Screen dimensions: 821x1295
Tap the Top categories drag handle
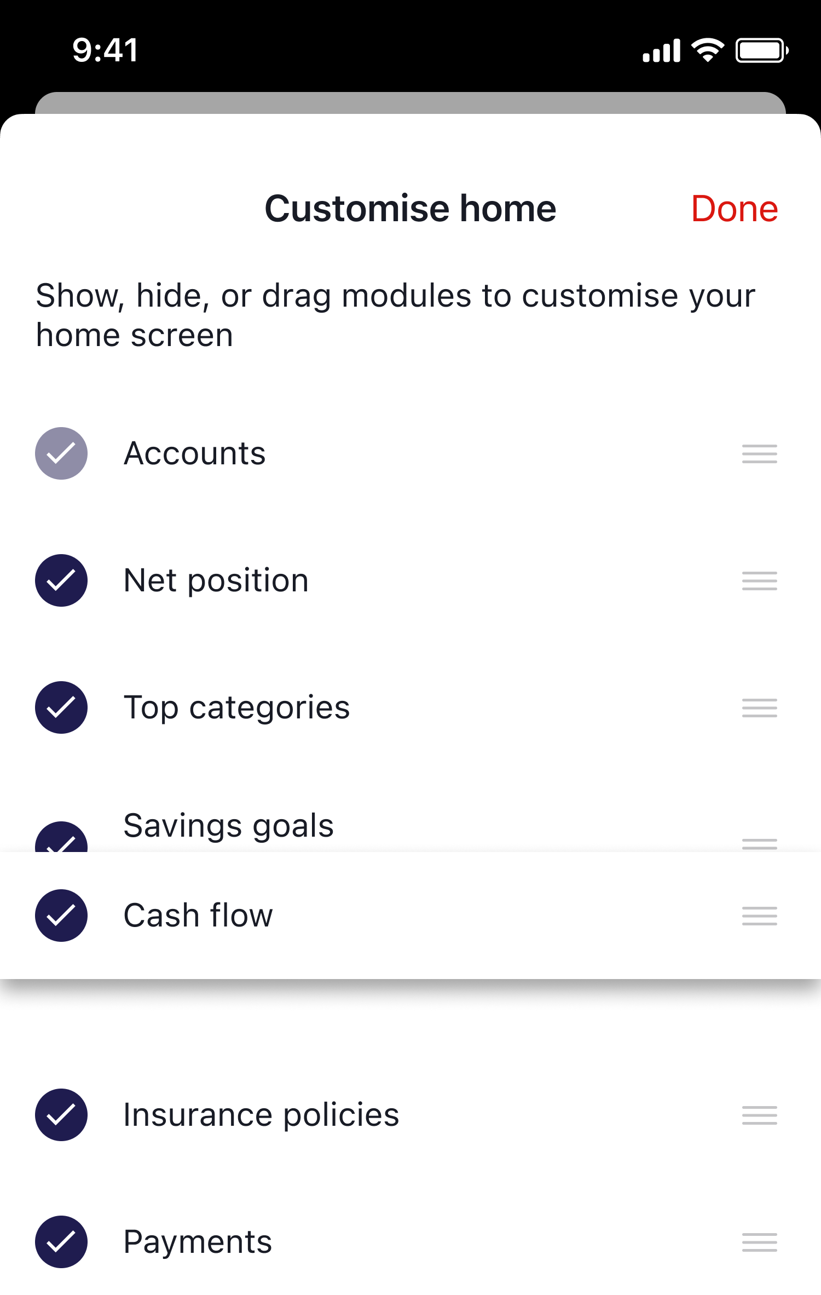pos(759,708)
